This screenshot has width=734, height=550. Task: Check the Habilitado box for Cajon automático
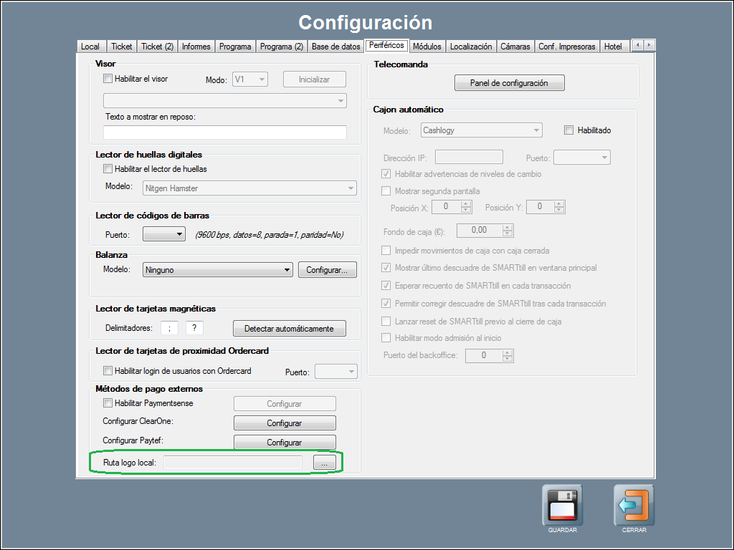[569, 130]
